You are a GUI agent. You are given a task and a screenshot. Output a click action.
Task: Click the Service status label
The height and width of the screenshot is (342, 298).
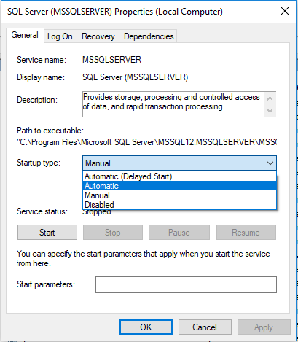tap(42, 211)
